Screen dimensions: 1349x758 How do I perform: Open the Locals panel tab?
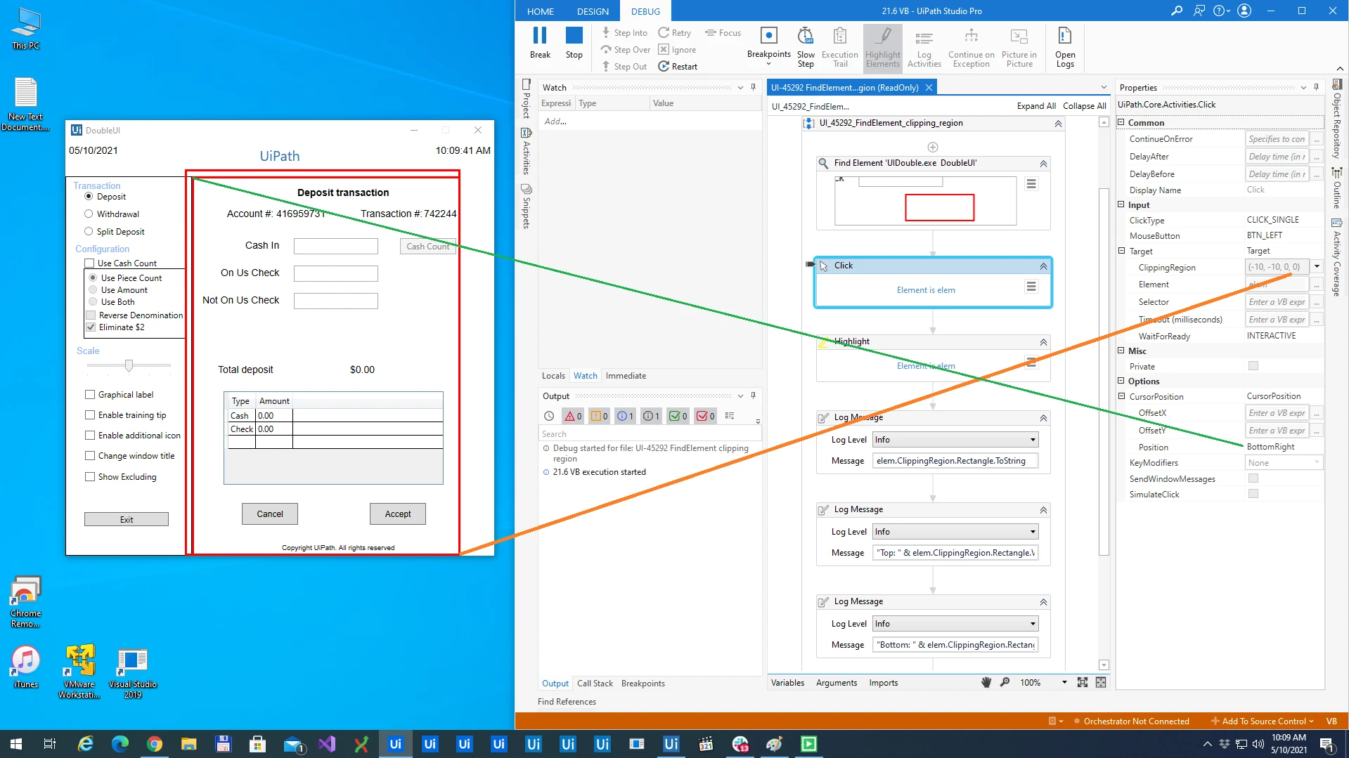[x=553, y=376]
